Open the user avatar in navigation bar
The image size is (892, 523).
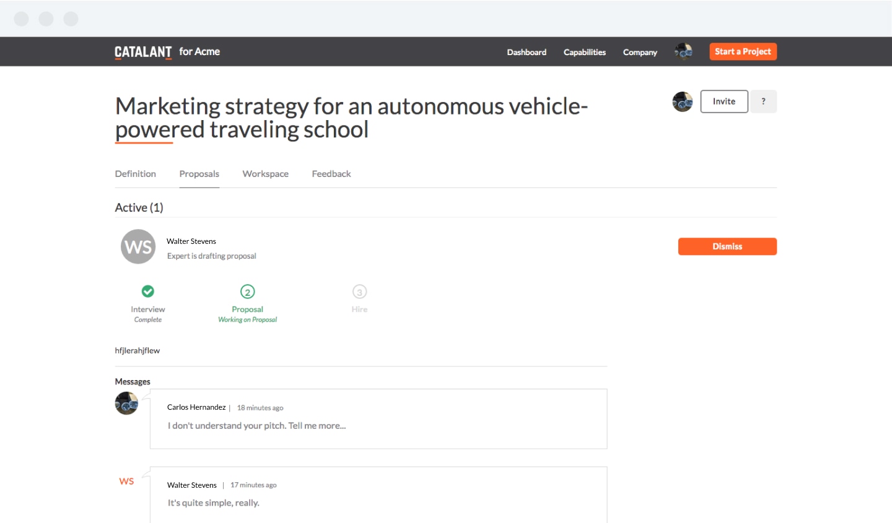[683, 51]
